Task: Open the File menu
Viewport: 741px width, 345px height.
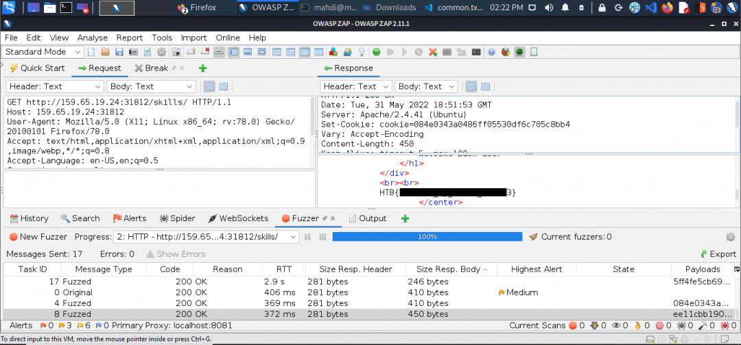Action: point(11,38)
